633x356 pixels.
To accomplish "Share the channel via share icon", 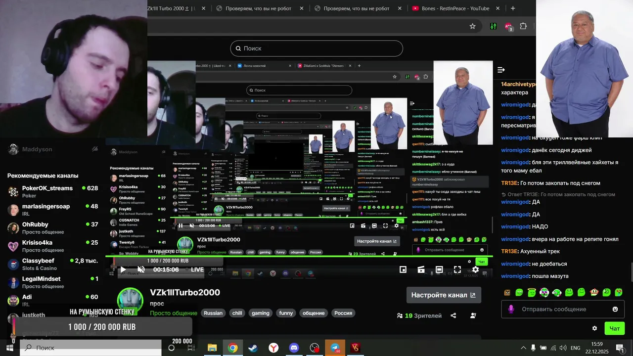I will coord(453,315).
